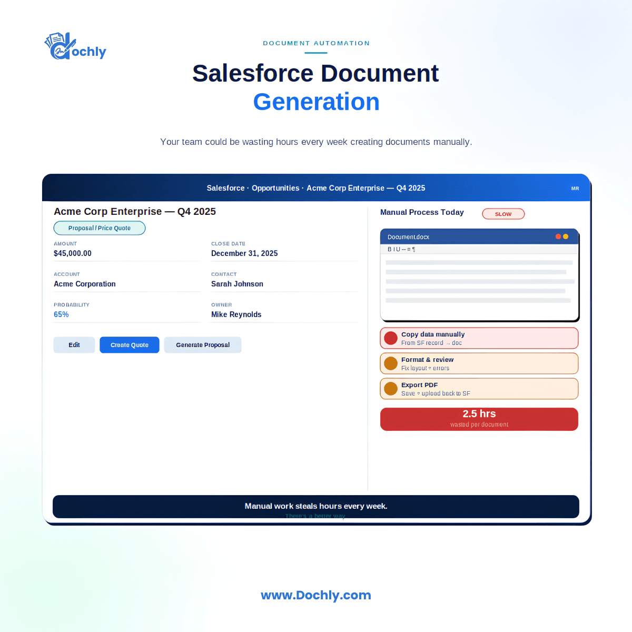The width and height of the screenshot is (632, 632).
Task: Click the Format & review step
Action: [x=479, y=363]
